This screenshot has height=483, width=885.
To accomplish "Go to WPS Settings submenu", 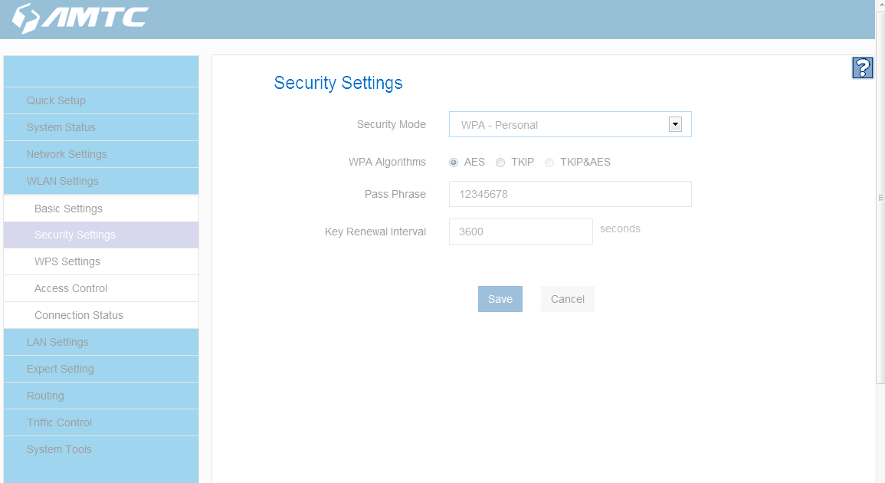I will 101,261.
